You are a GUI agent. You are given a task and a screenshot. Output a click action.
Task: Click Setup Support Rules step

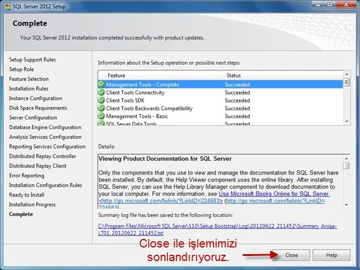[x=32, y=60]
